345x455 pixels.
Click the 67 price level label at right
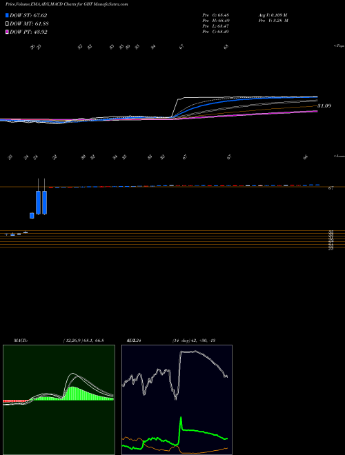[x=331, y=188]
